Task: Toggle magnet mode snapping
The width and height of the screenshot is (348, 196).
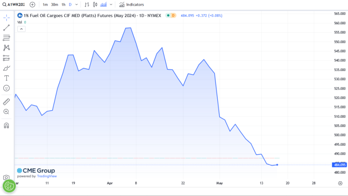Action: [7, 125]
